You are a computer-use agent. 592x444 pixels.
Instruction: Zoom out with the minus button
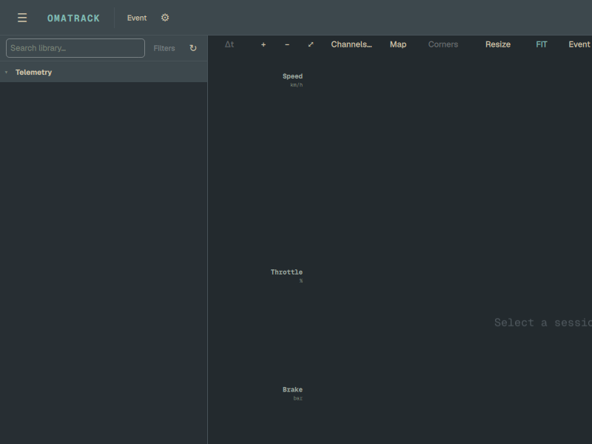[x=287, y=44]
